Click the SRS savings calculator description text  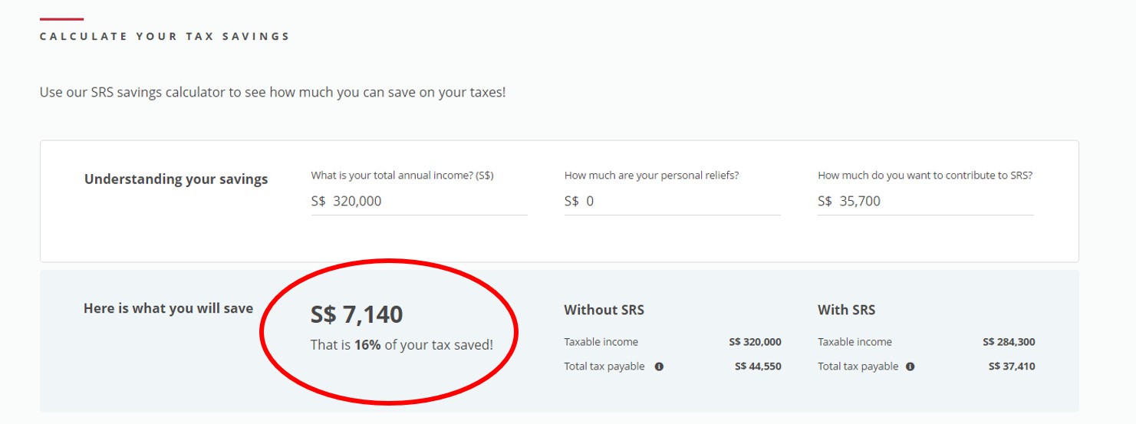272,93
